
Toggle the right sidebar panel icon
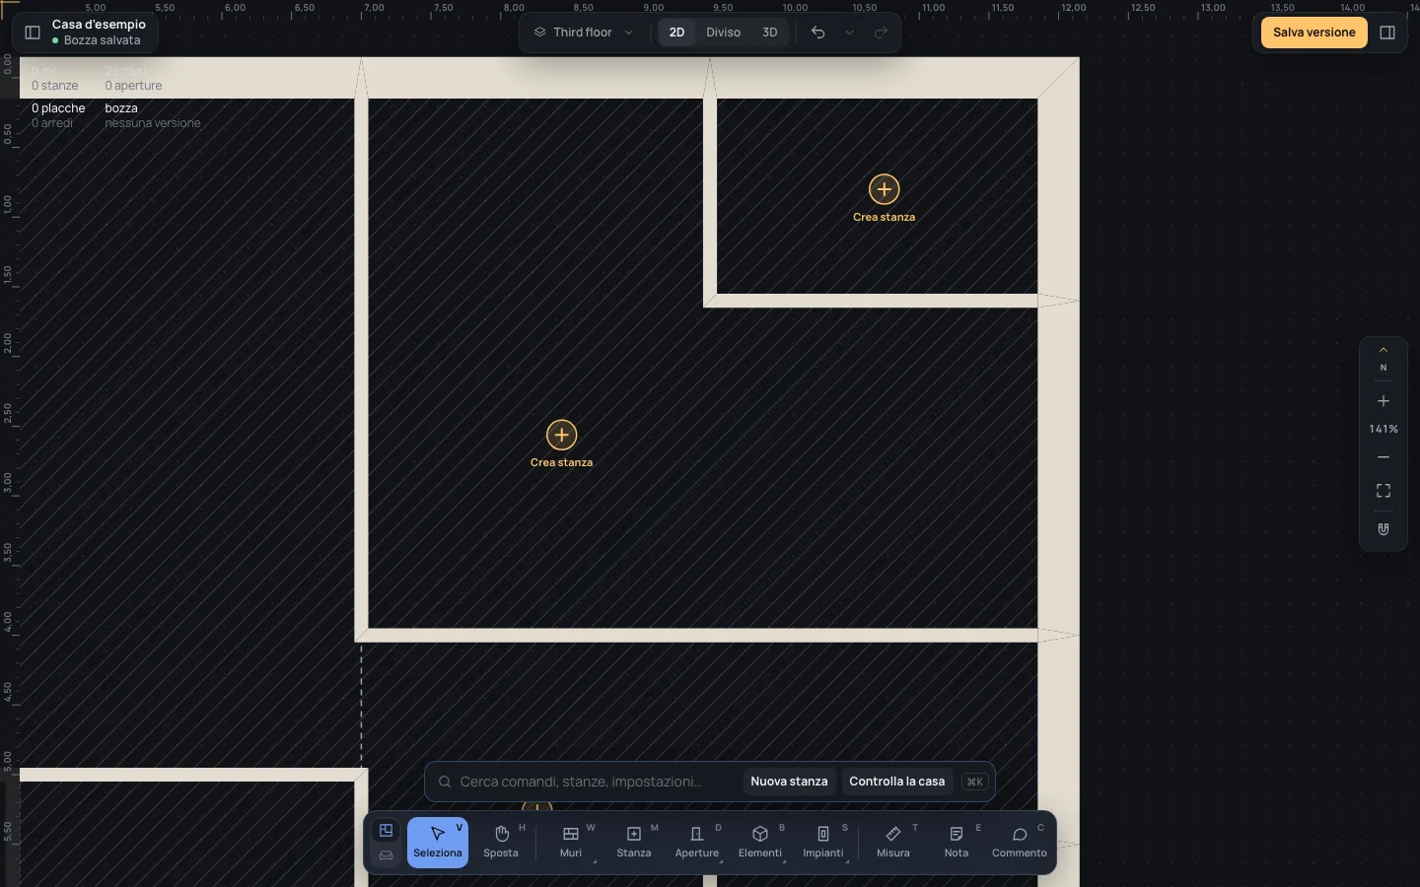pos(1387,33)
